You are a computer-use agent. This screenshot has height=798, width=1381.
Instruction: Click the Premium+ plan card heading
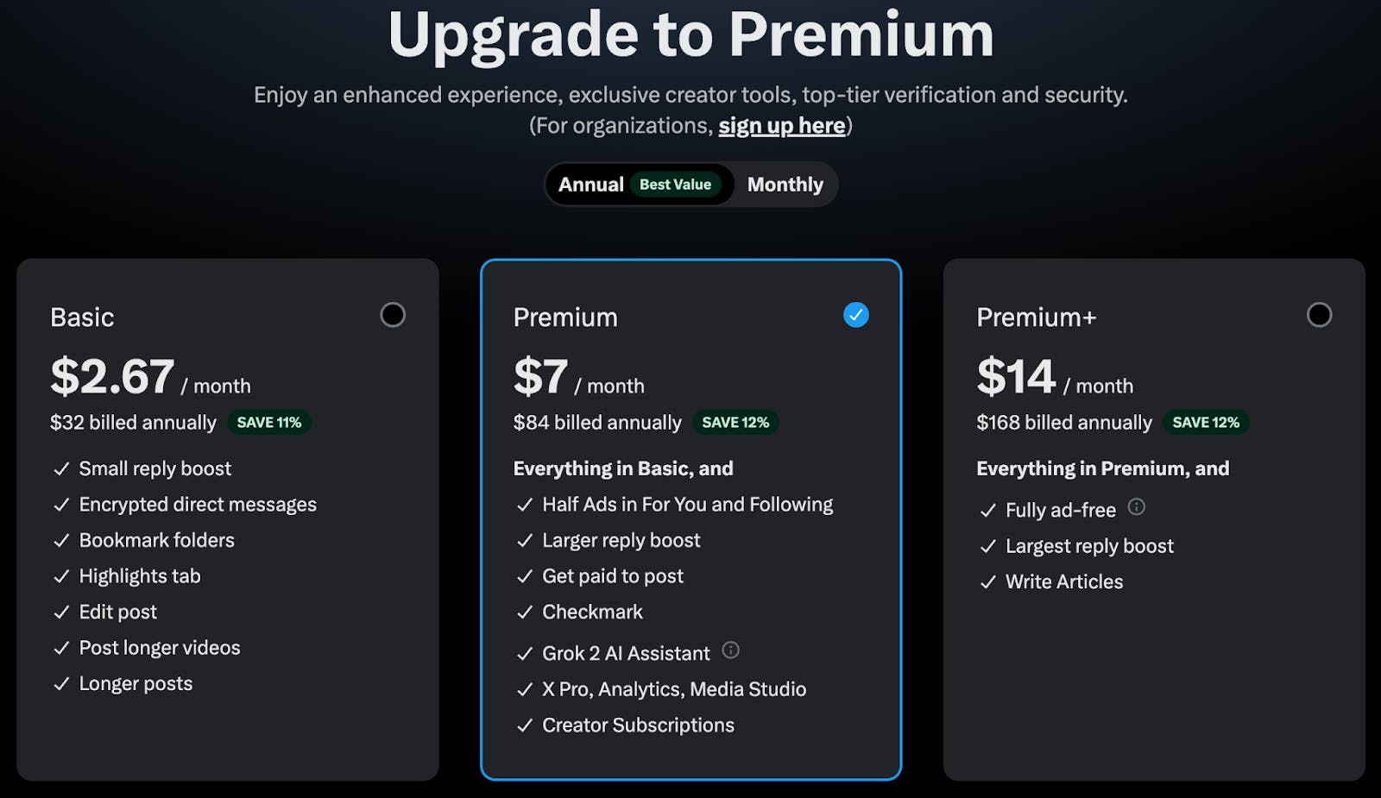[x=1036, y=317]
